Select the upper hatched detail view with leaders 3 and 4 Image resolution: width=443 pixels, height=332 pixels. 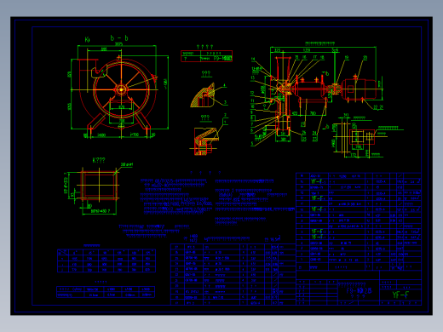tap(204, 96)
